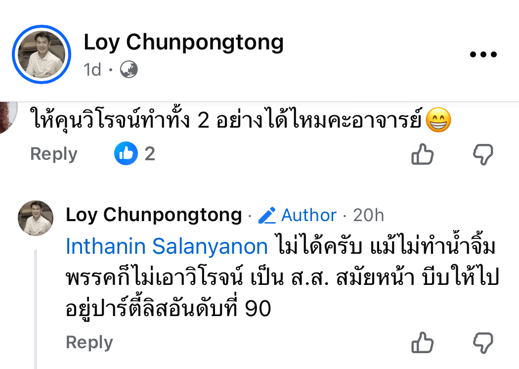
Task: Like the first comment with thumbs up
Action: click(423, 155)
